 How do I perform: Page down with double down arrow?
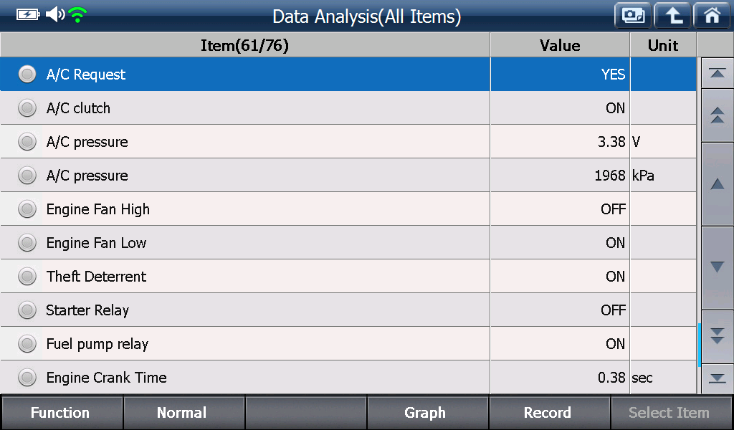pyautogui.click(x=717, y=336)
